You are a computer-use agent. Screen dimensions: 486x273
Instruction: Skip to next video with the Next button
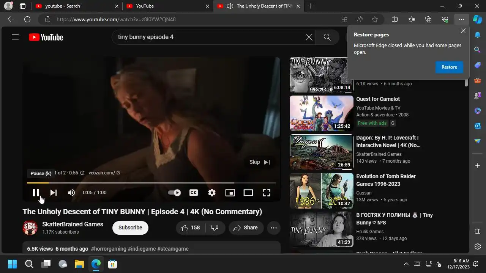[54, 193]
